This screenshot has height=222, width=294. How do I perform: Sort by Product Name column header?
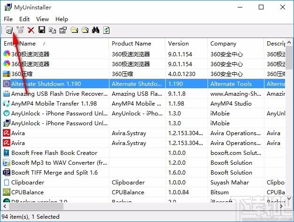[x=137, y=44]
